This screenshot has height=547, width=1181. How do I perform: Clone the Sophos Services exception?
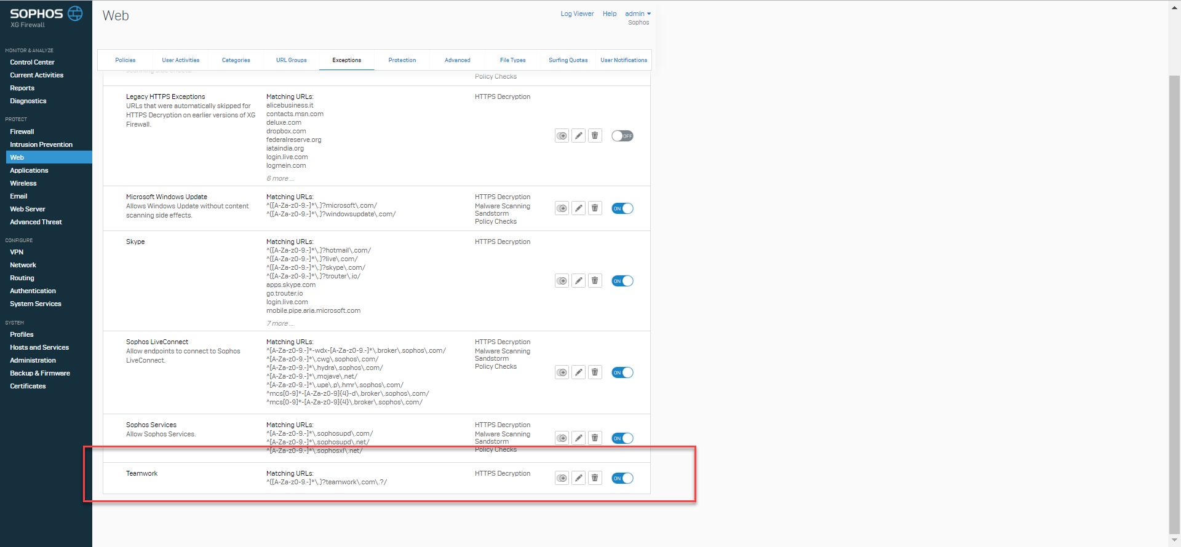point(562,438)
